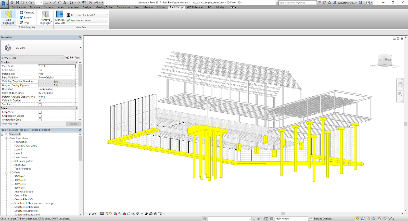Select 'FOUNDATION-2700' in Project Browser
Image resolution: width=408 pixels, height=221 pixels.
tap(26, 146)
